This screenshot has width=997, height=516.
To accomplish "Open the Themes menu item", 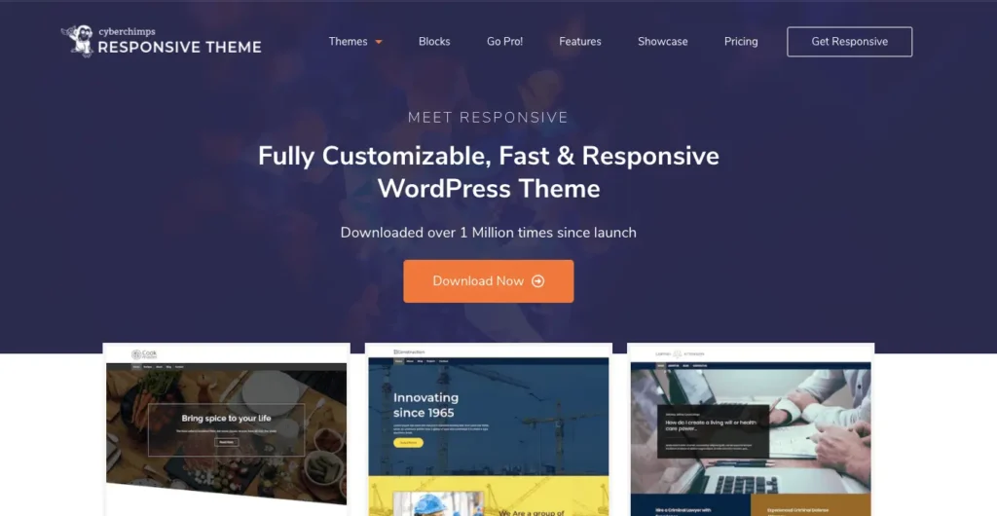I will click(348, 42).
